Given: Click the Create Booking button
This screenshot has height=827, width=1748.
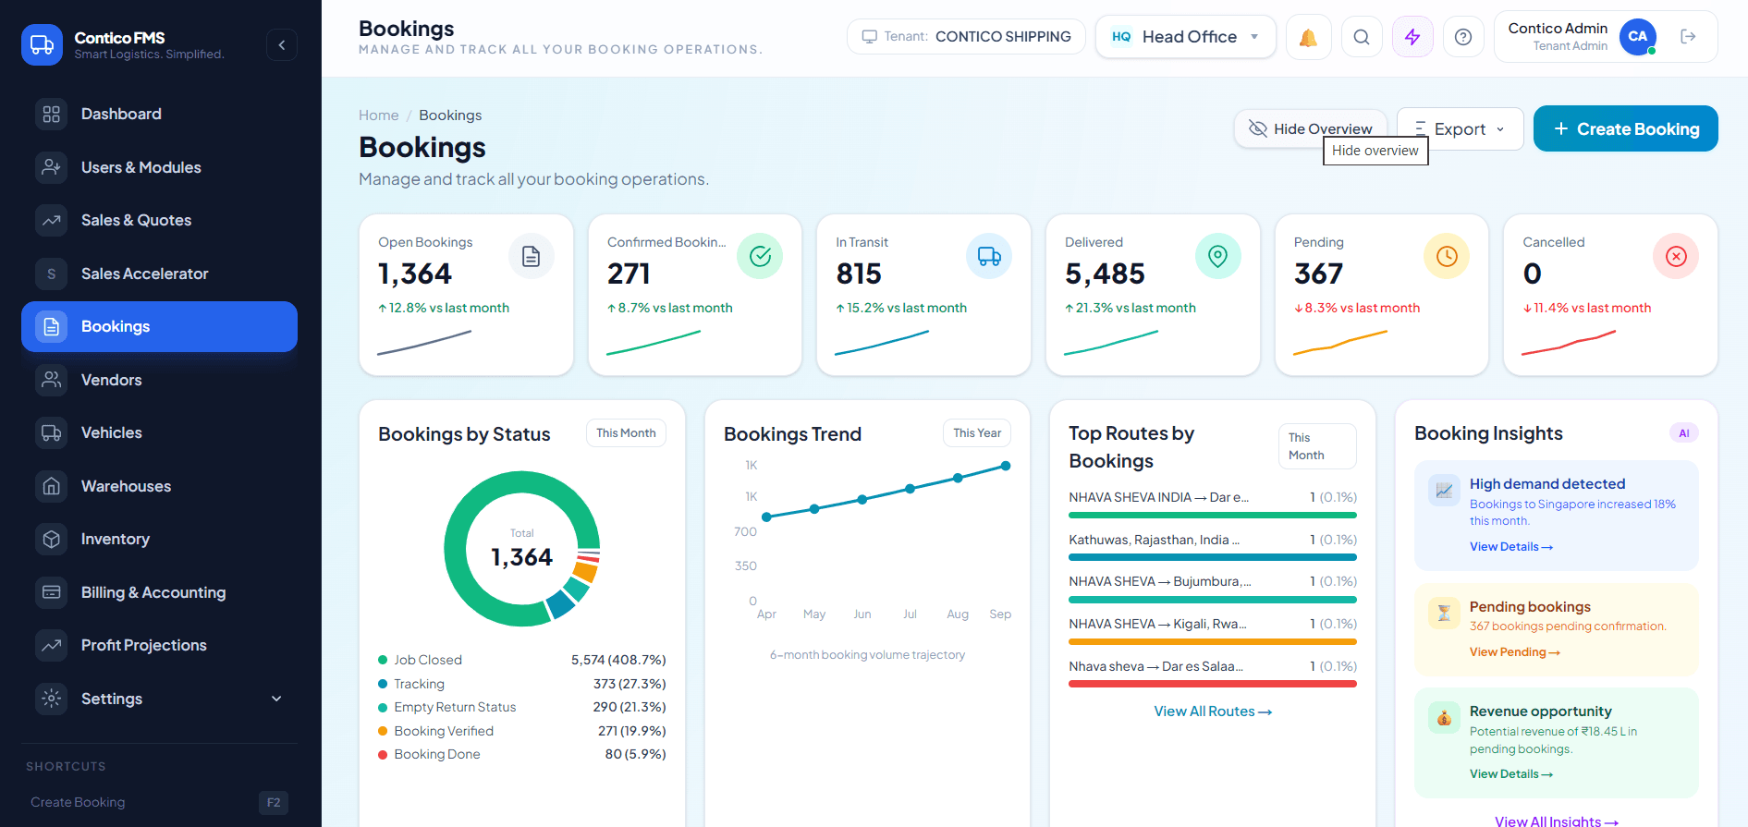Looking at the screenshot, I should tap(1626, 128).
